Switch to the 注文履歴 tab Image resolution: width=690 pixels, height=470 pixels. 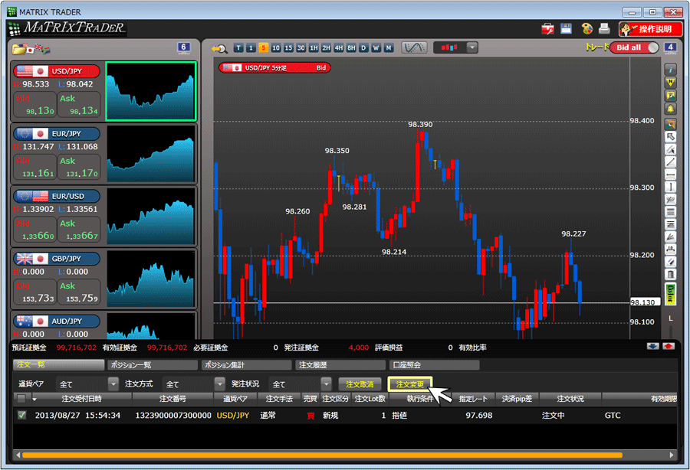tap(340, 364)
